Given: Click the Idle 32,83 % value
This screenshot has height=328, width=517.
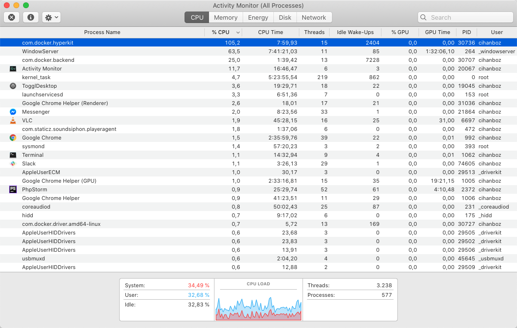Looking at the screenshot, I should click(x=198, y=305).
